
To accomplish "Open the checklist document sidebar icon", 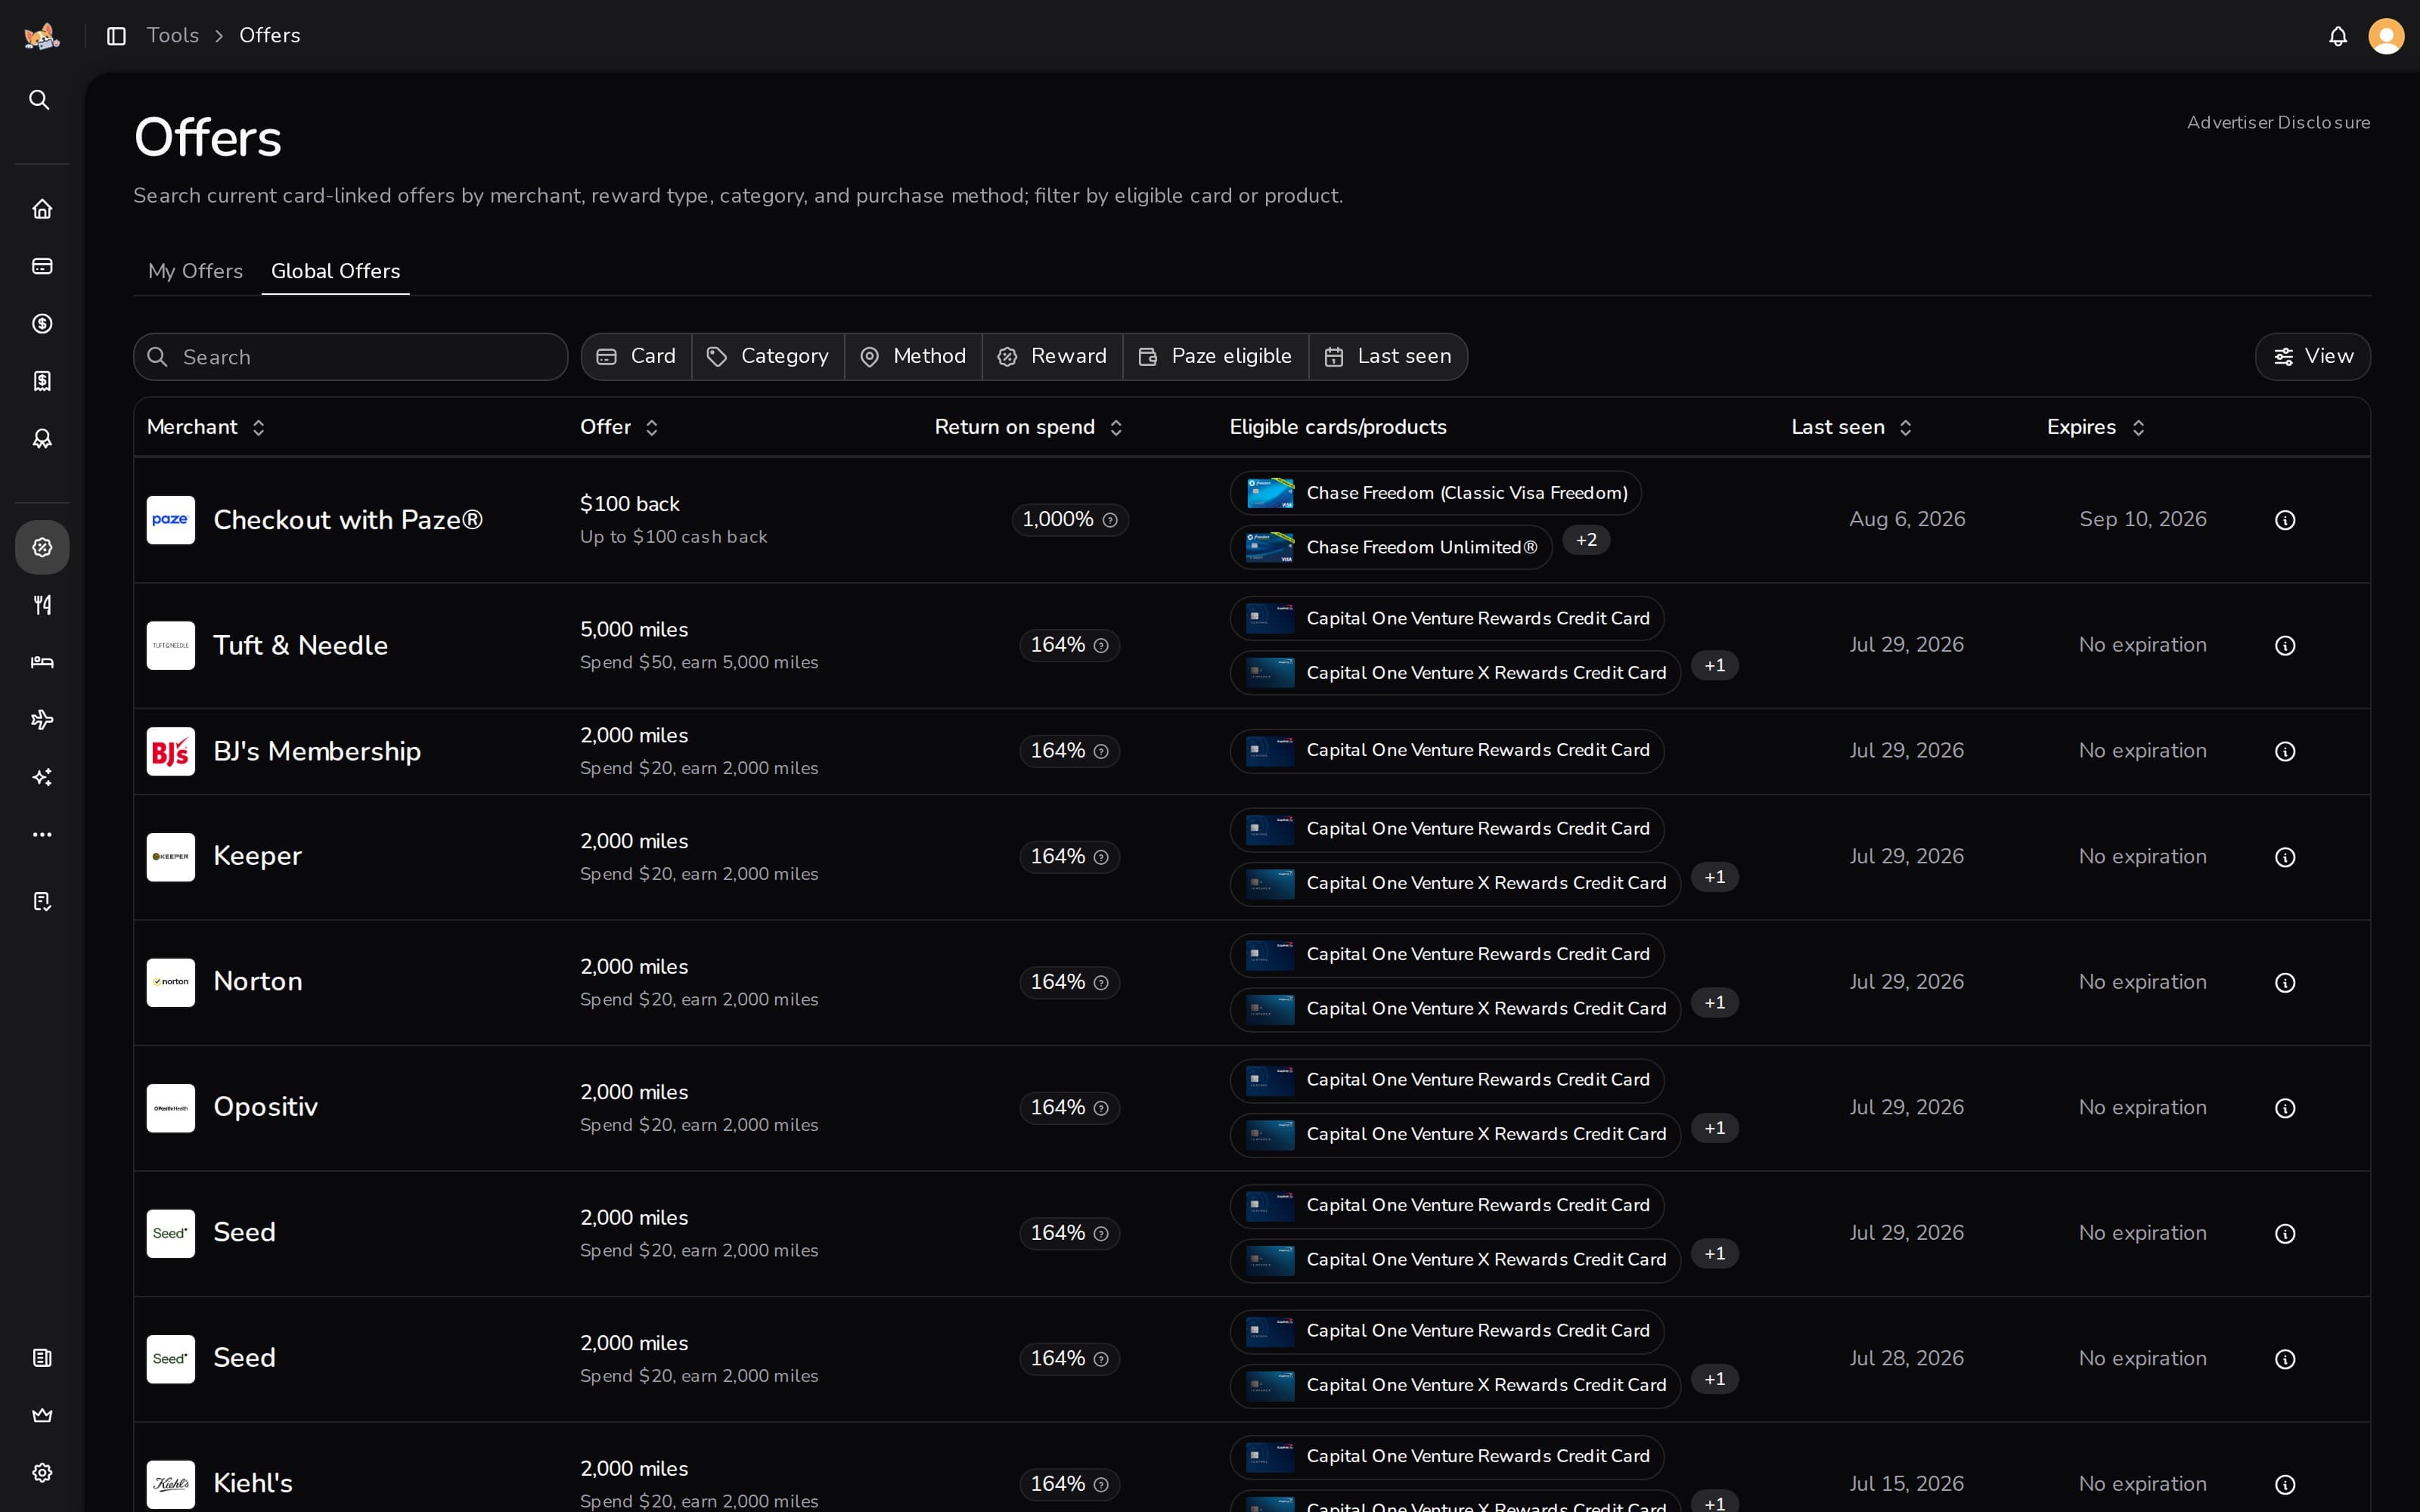I will [42, 902].
